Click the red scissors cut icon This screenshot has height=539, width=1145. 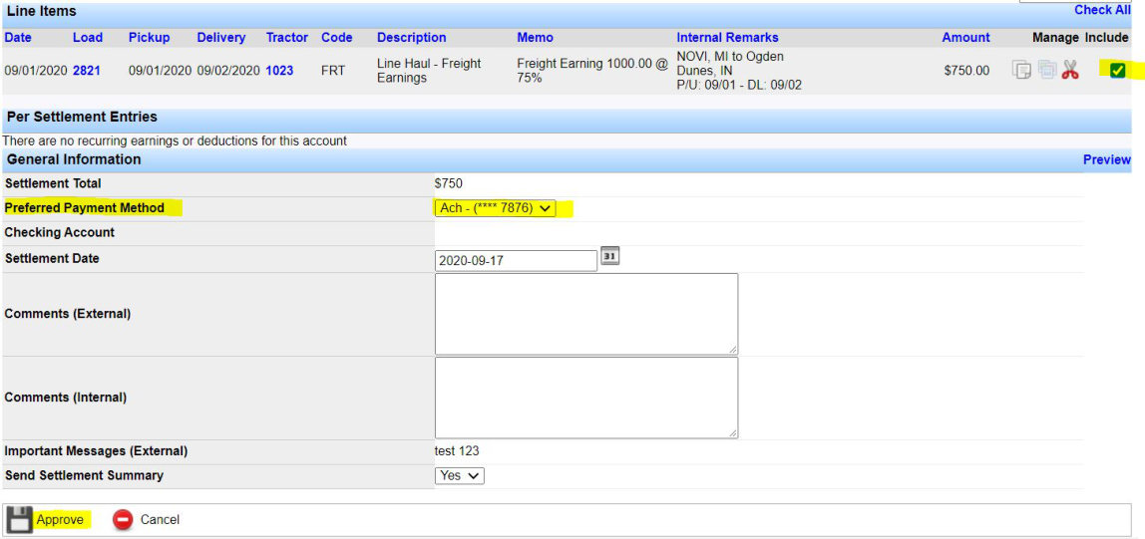click(x=1070, y=71)
